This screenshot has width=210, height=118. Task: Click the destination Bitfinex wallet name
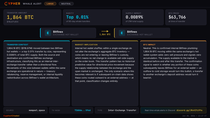[132, 32]
